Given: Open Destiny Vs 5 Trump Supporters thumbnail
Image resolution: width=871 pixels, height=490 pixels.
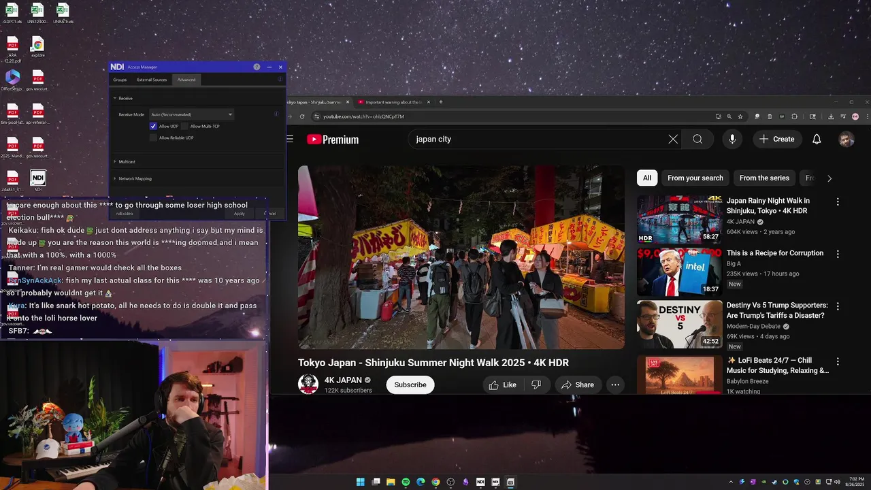Looking at the screenshot, I should [x=679, y=324].
